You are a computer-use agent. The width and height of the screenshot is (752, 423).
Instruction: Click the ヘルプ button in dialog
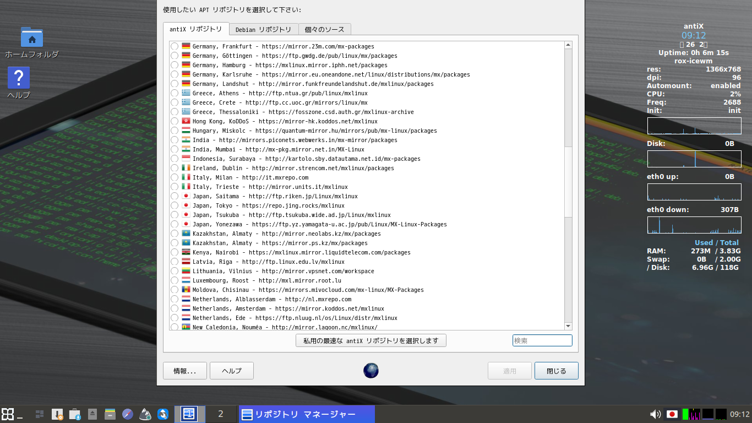click(232, 371)
